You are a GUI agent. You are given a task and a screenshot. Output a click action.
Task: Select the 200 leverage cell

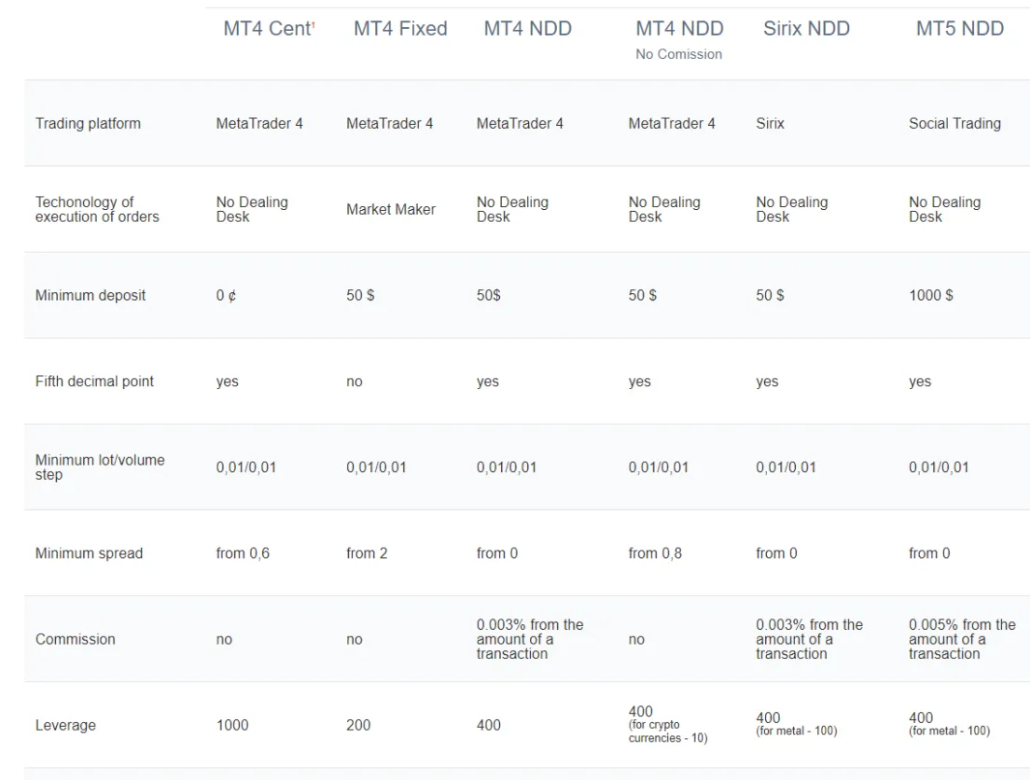(x=358, y=725)
